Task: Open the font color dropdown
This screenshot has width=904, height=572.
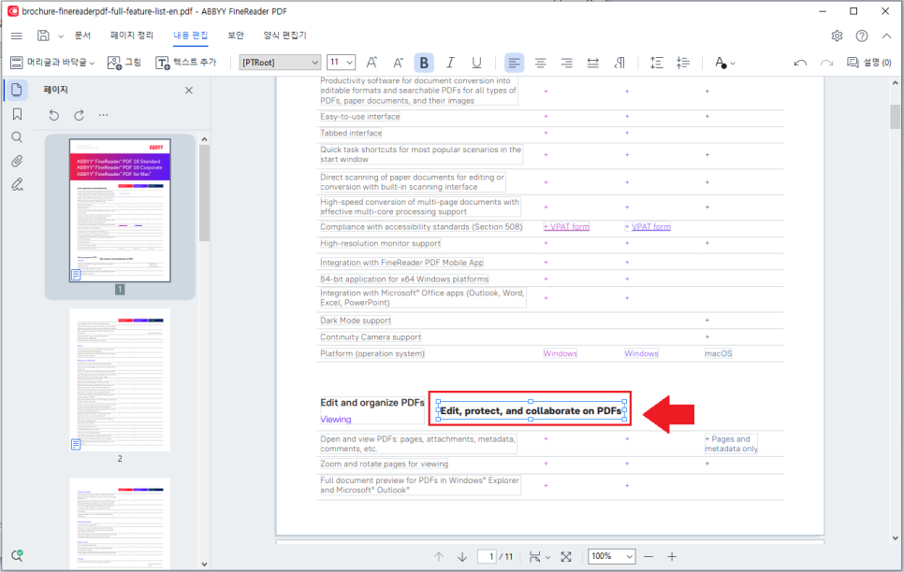Action: [724, 63]
